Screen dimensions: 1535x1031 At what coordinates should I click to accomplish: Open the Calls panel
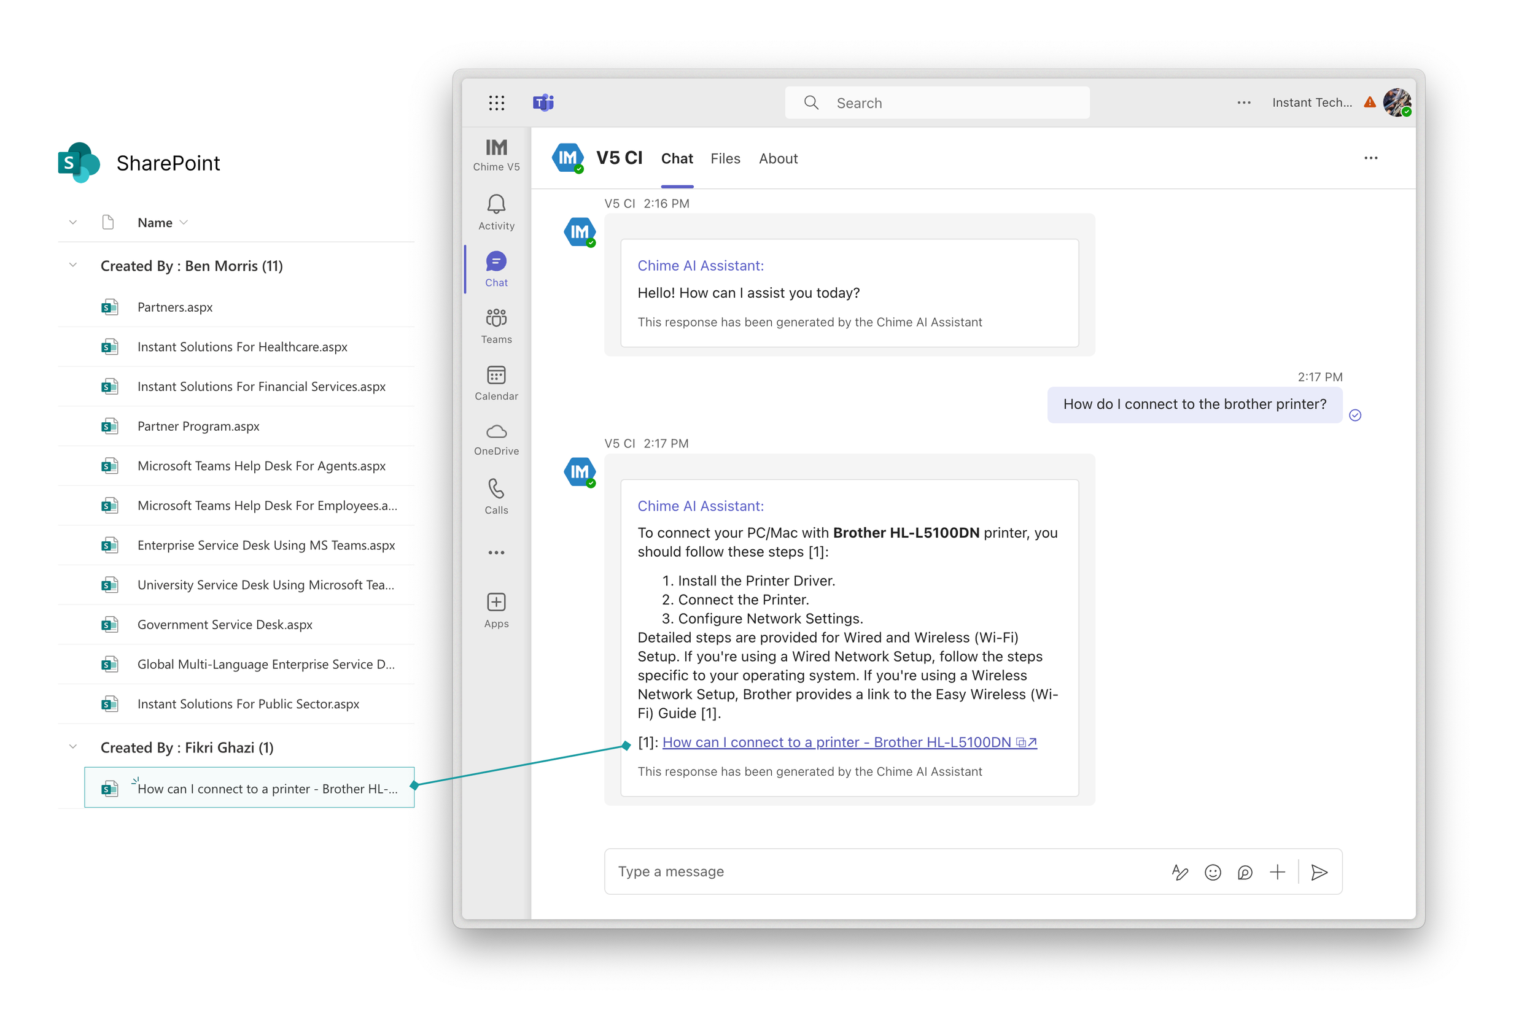tap(496, 495)
